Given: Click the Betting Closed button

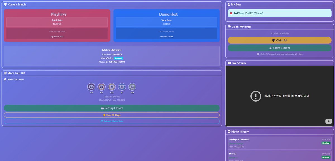Looking at the screenshot, I should 112,108.
